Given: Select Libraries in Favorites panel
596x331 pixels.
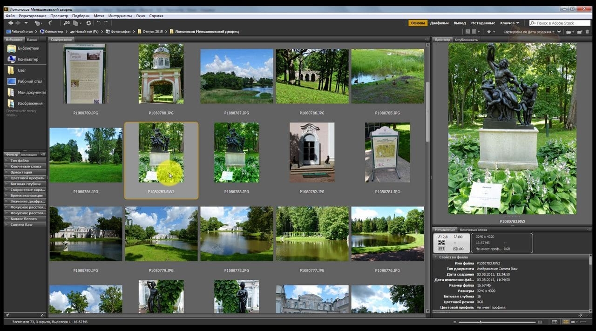Looking at the screenshot, I should [23, 48].
